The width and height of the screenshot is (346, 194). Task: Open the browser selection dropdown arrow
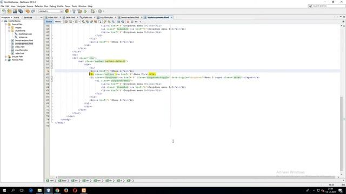[x=70, y=11]
